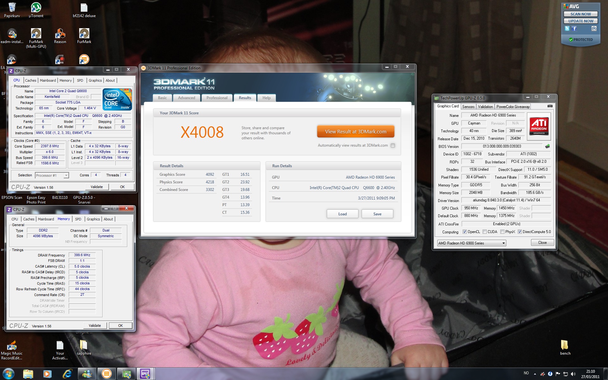Click the Combined Score 3302 row

[x=187, y=190]
